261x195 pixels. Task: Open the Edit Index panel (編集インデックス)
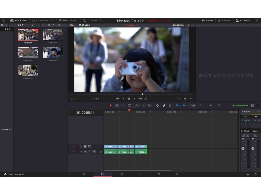point(68,20)
